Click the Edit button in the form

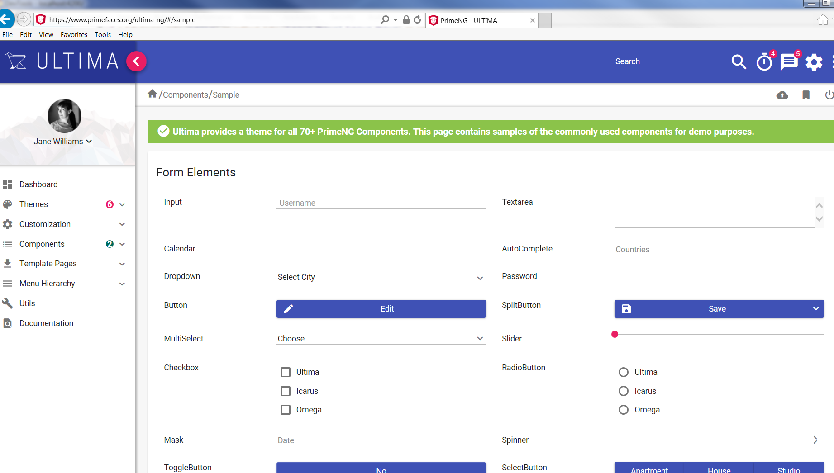(x=381, y=309)
